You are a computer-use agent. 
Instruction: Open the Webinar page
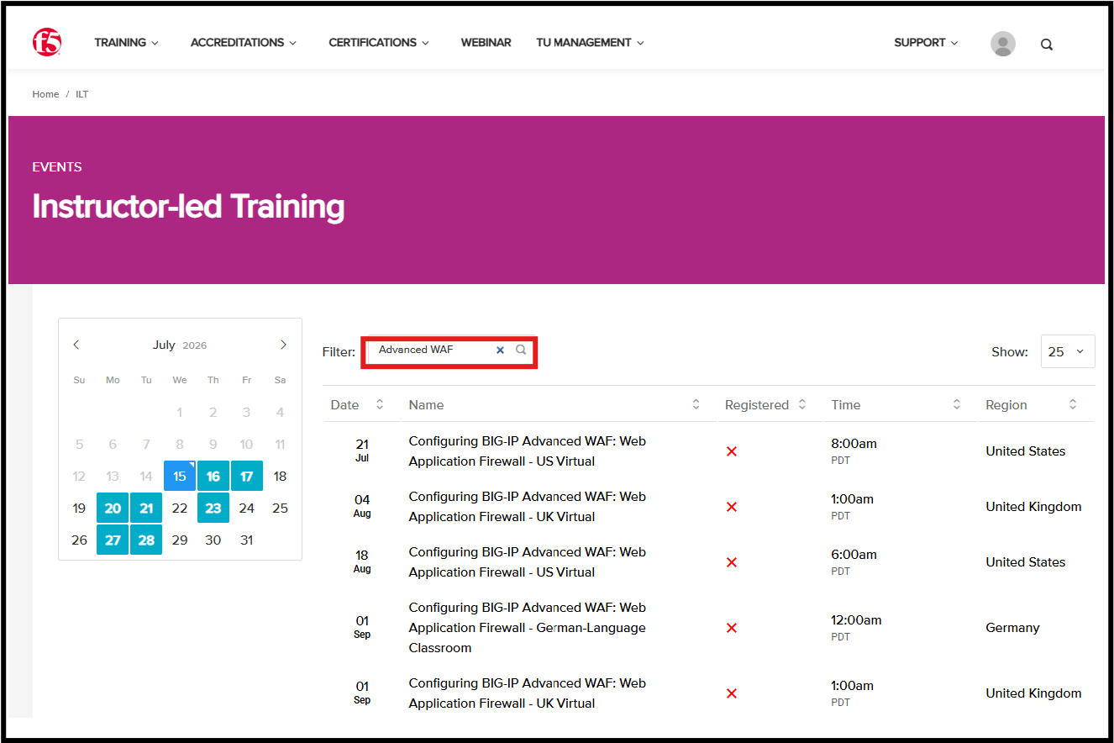486,42
